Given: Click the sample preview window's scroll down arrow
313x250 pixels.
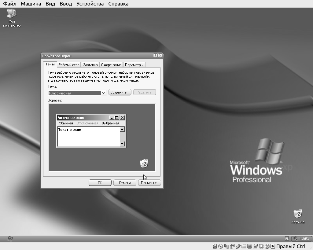Looking at the screenshot, I should click(x=122, y=144).
